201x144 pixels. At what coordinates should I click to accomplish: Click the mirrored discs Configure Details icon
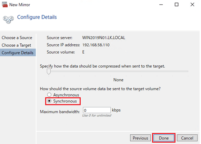coord(8,20)
